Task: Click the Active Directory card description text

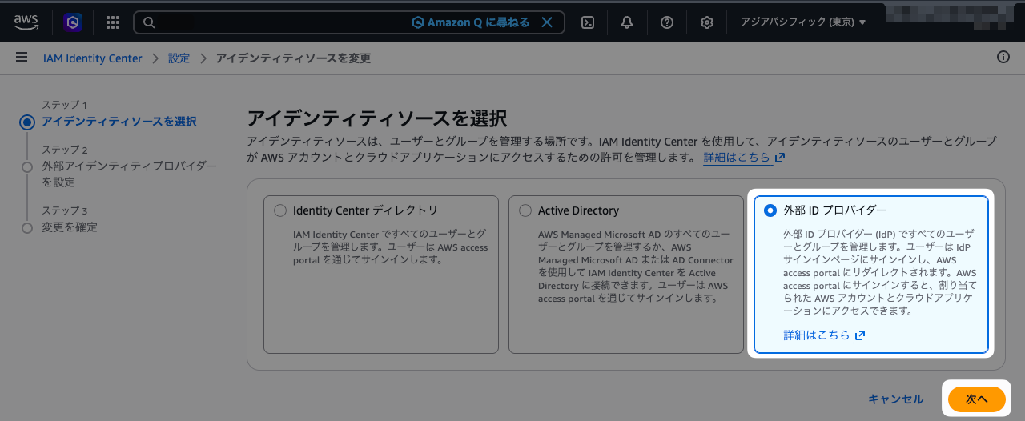Action: click(x=635, y=267)
